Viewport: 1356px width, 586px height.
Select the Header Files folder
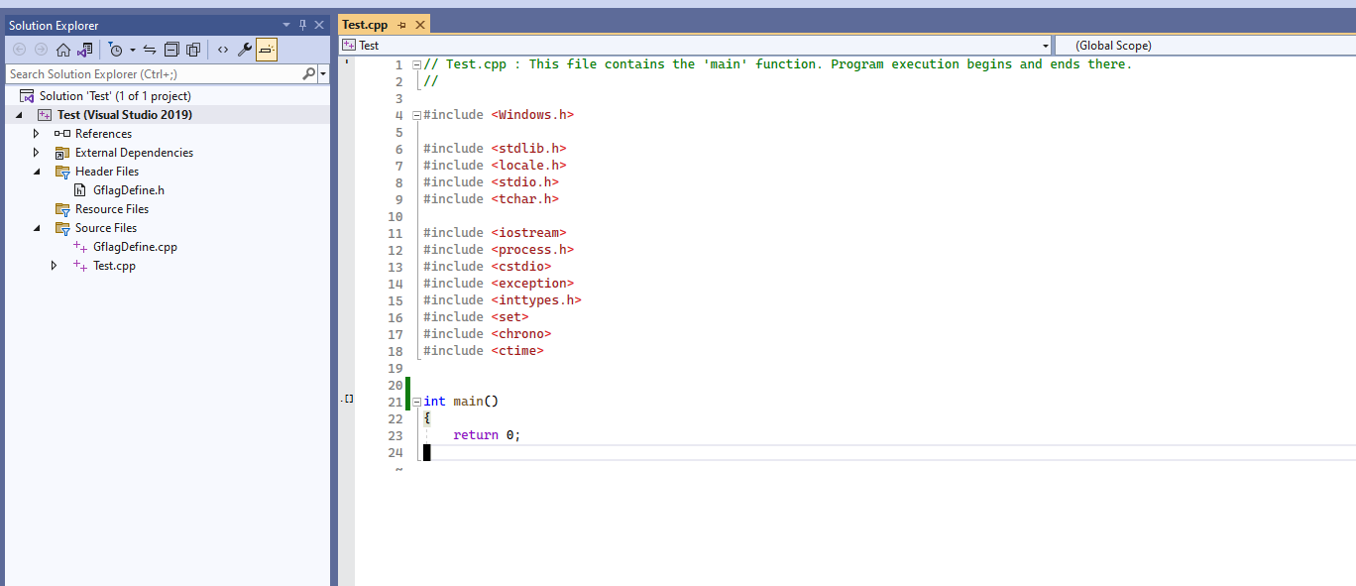(x=107, y=172)
